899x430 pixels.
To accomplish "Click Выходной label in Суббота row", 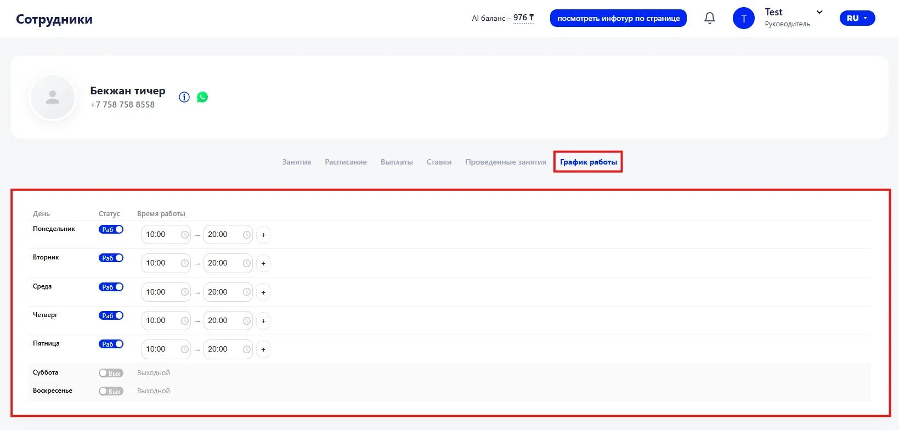I will point(154,373).
